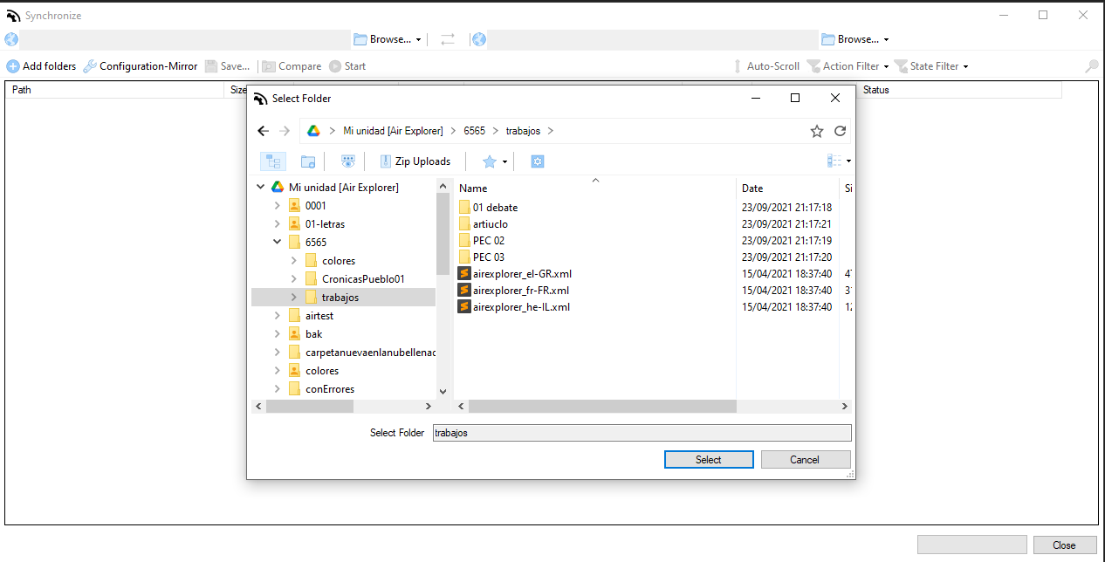
Task: Click the swap sync direction arrows icon
Action: point(448,38)
